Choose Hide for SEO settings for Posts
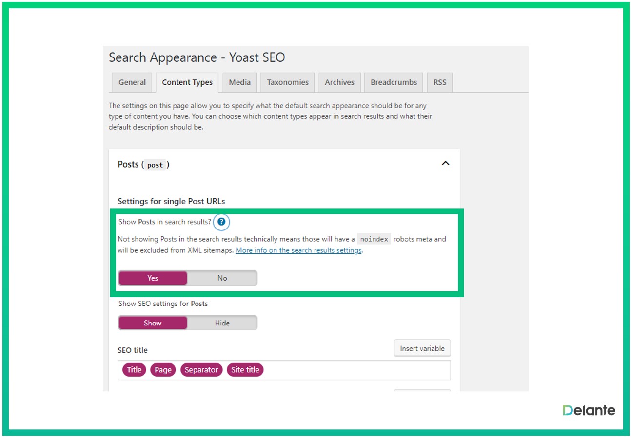 point(222,323)
